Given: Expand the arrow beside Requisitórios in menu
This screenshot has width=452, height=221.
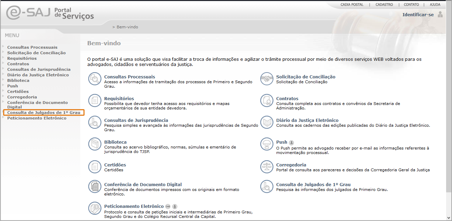Looking at the screenshot, I should 3,57.
